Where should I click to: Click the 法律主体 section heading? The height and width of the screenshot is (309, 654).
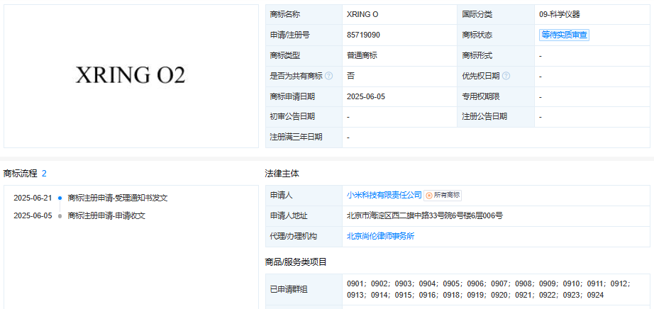pyautogui.click(x=282, y=174)
